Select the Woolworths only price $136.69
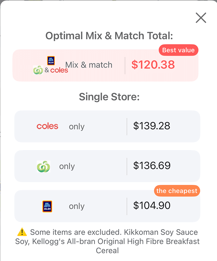Image resolution: width=217 pixels, height=261 pixels. pyautogui.click(x=152, y=166)
